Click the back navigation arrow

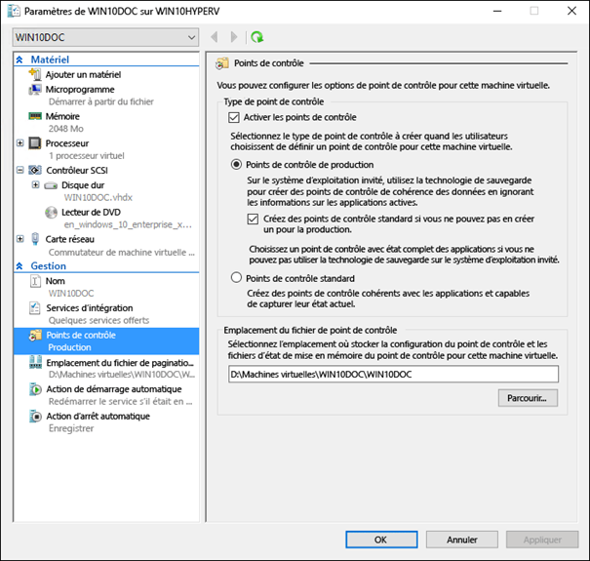[215, 37]
